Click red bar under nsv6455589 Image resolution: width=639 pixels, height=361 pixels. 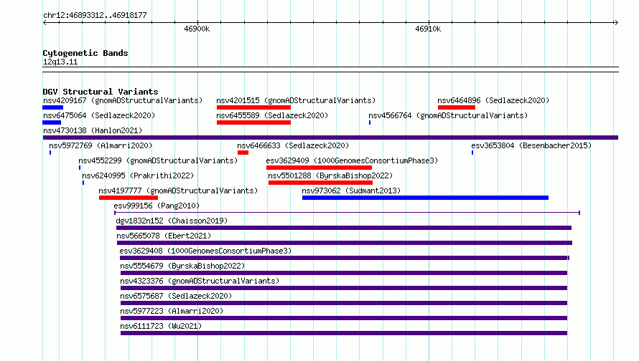(253, 122)
